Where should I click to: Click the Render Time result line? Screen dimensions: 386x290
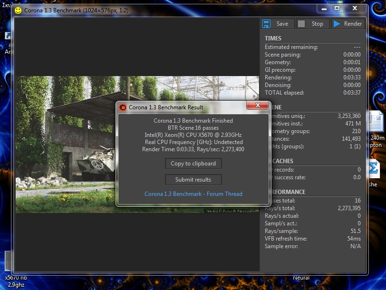[x=193, y=149]
